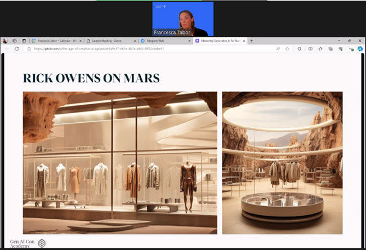Close the Mastering Generative AI tab
366x250 pixels.
244,41
